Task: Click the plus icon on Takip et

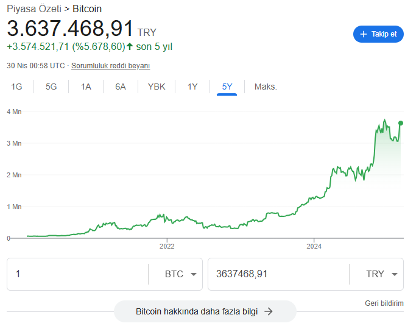Action: point(364,34)
